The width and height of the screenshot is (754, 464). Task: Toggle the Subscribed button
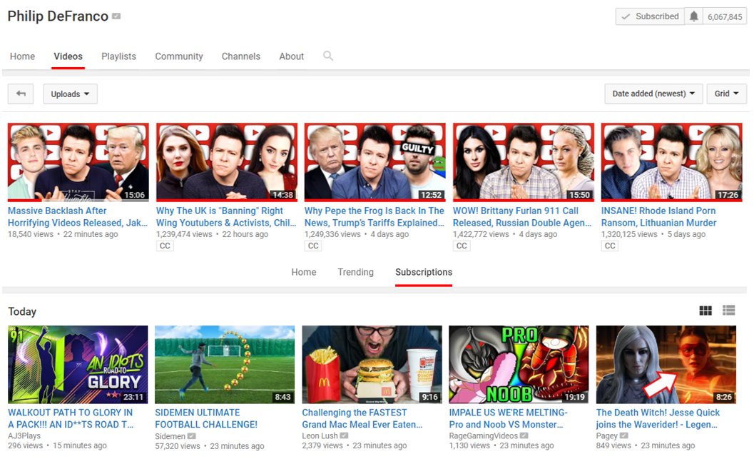click(x=650, y=16)
